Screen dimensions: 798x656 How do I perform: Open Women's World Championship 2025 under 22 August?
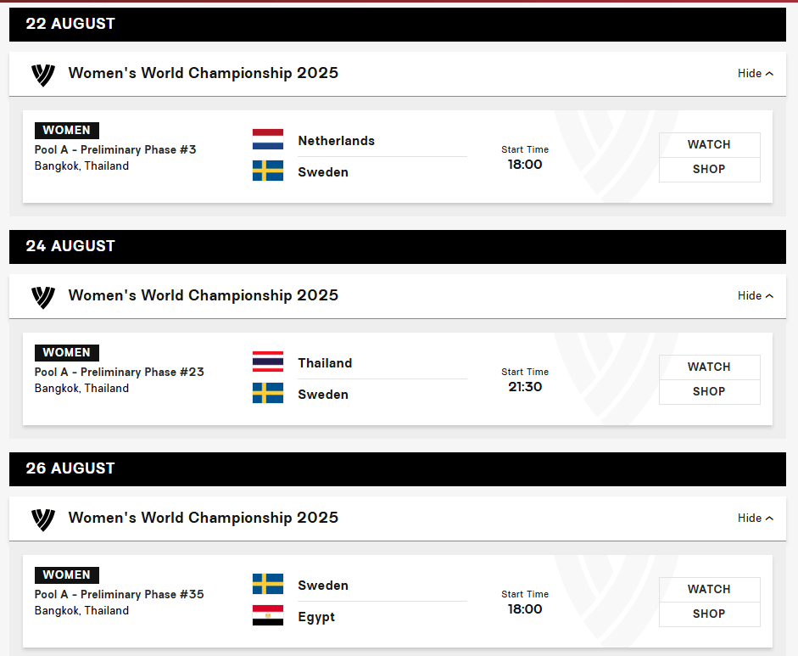[x=204, y=73]
